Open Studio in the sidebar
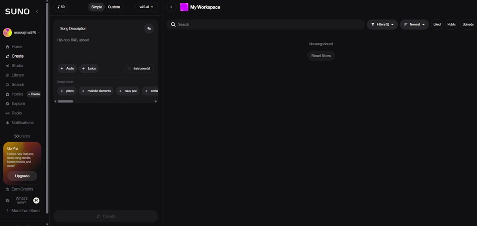477x226 pixels. point(17,66)
